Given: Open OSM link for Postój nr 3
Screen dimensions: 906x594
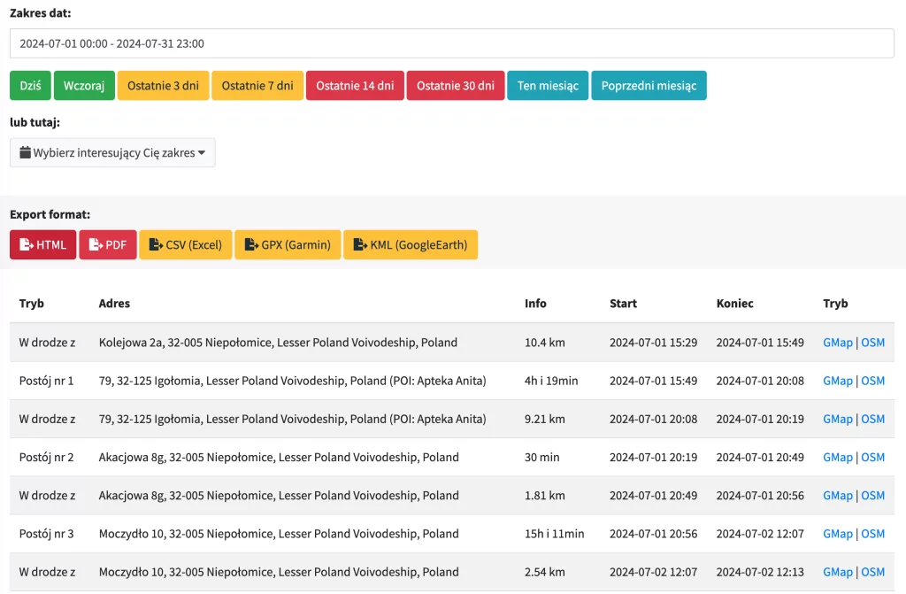Looking at the screenshot, I should coord(872,533).
